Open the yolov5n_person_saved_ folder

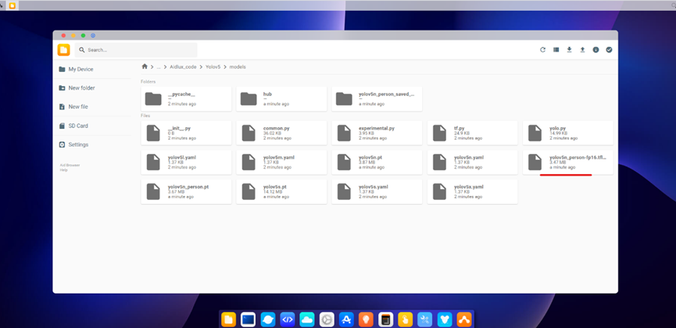point(377,98)
